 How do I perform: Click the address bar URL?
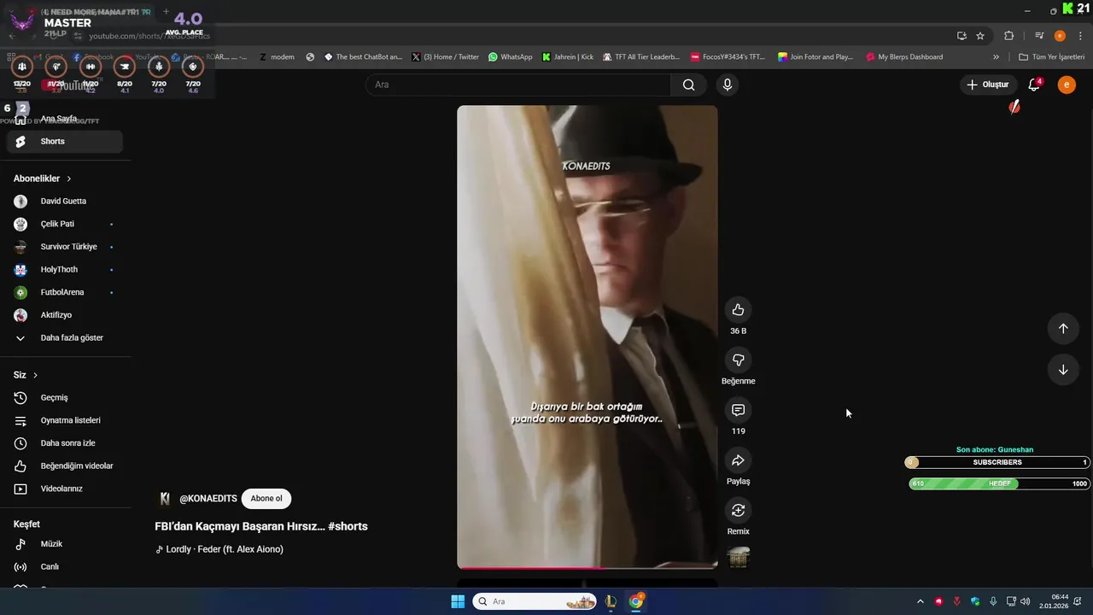[150, 36]
